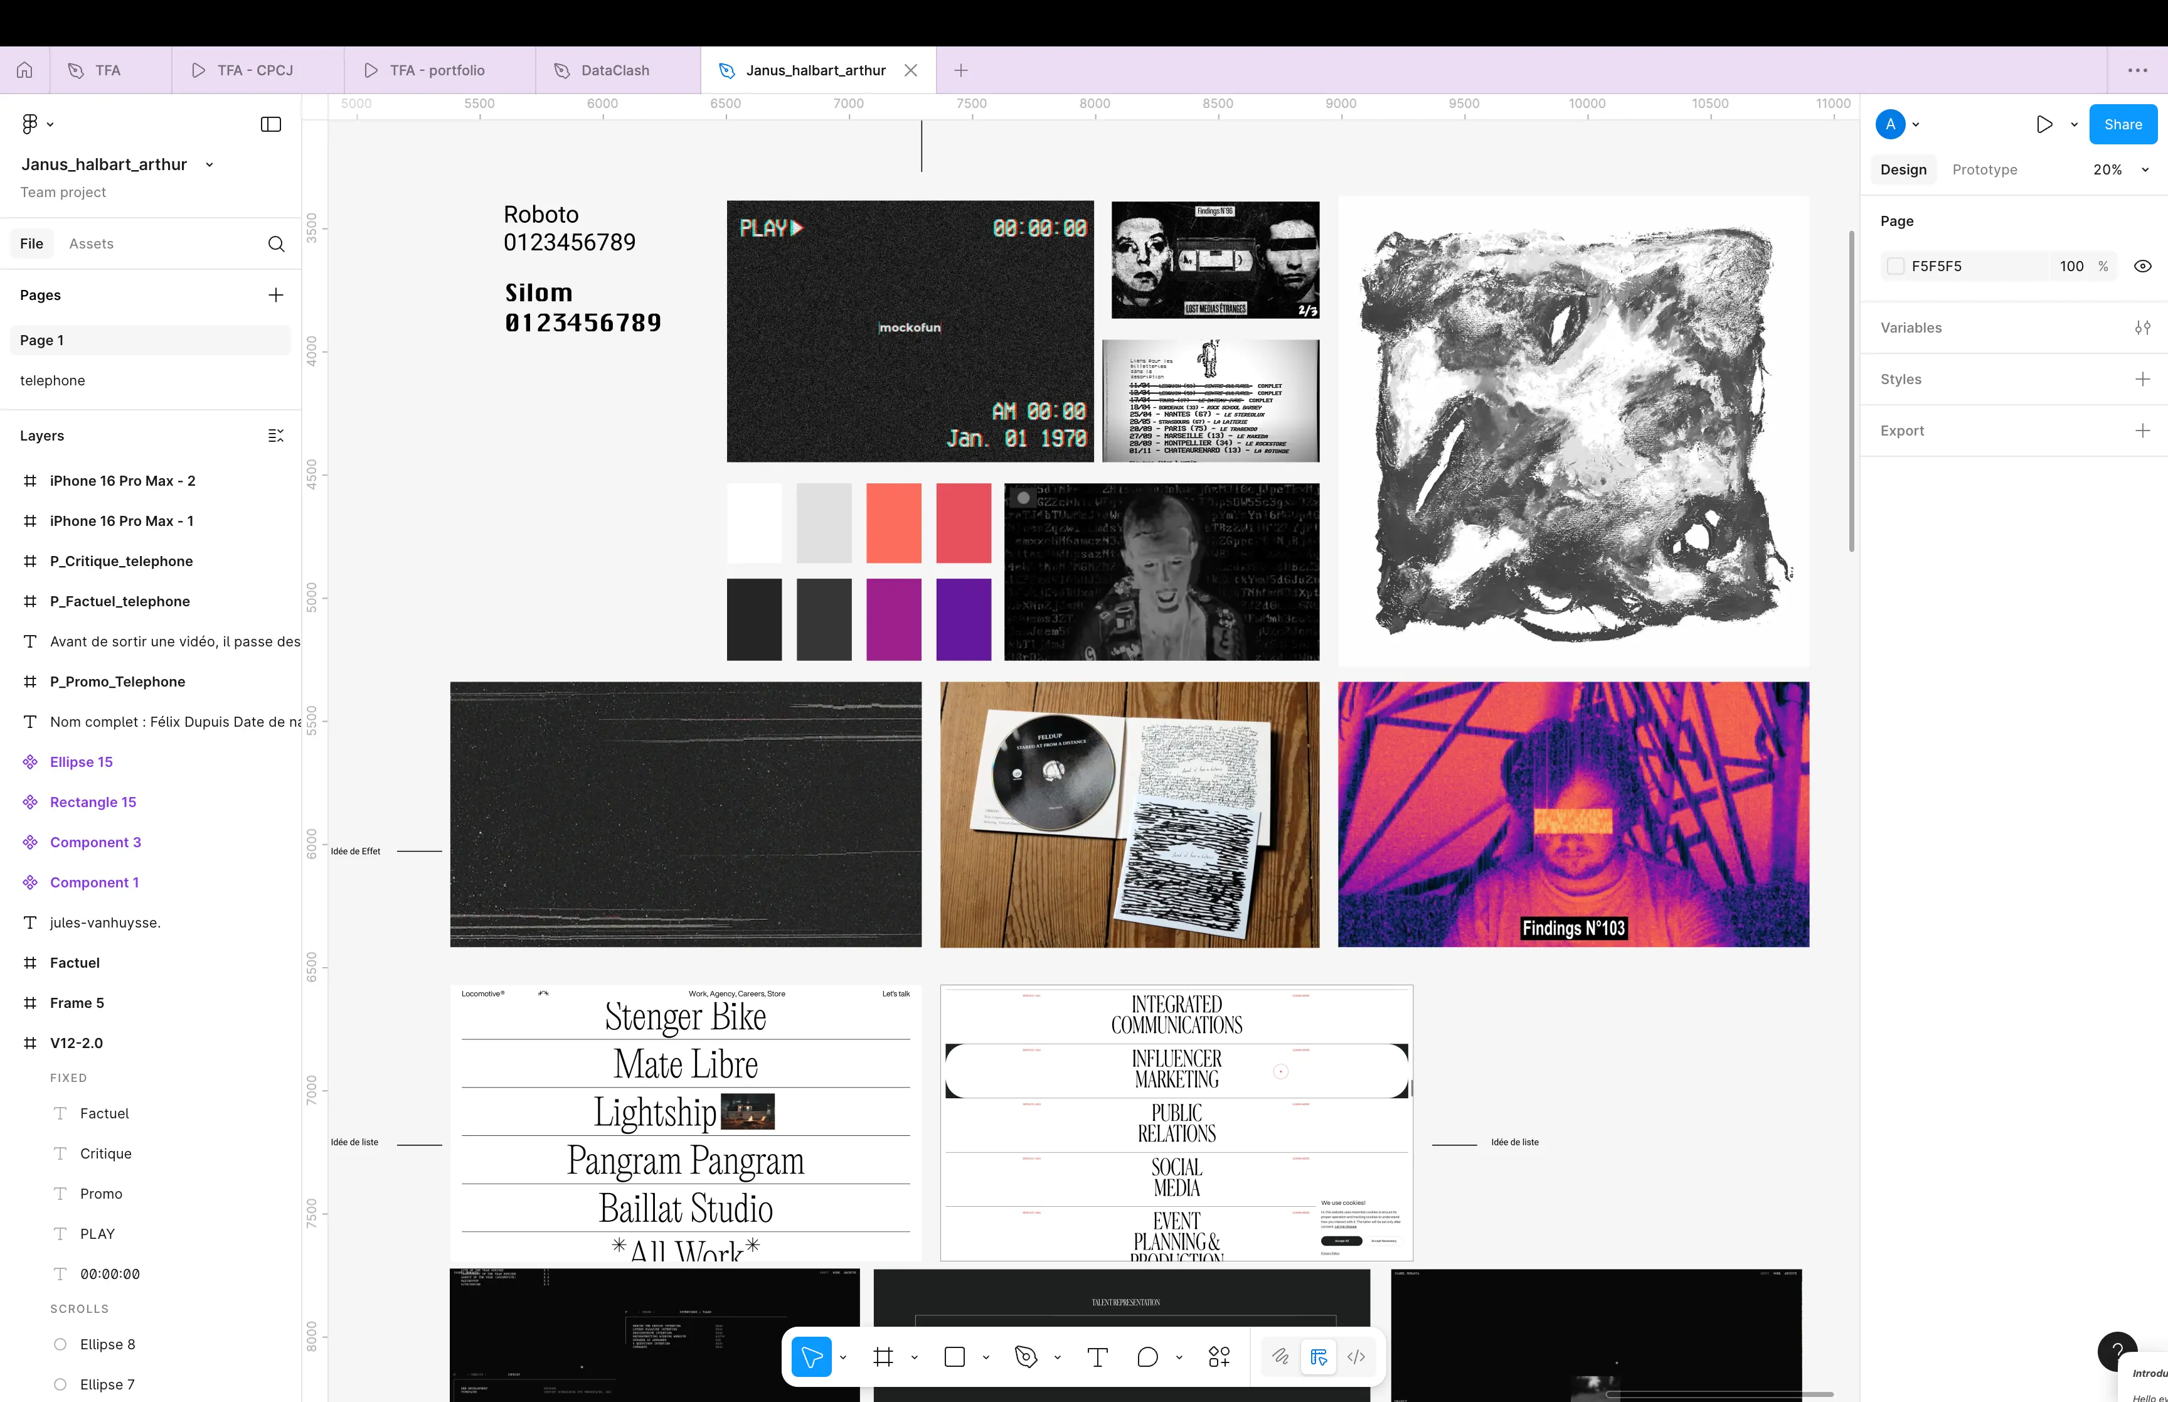Screen dimensions: 2168x1402
Task: Toggle page background visibility eye
Action: pyautogui.click(x=2142, y=267)
